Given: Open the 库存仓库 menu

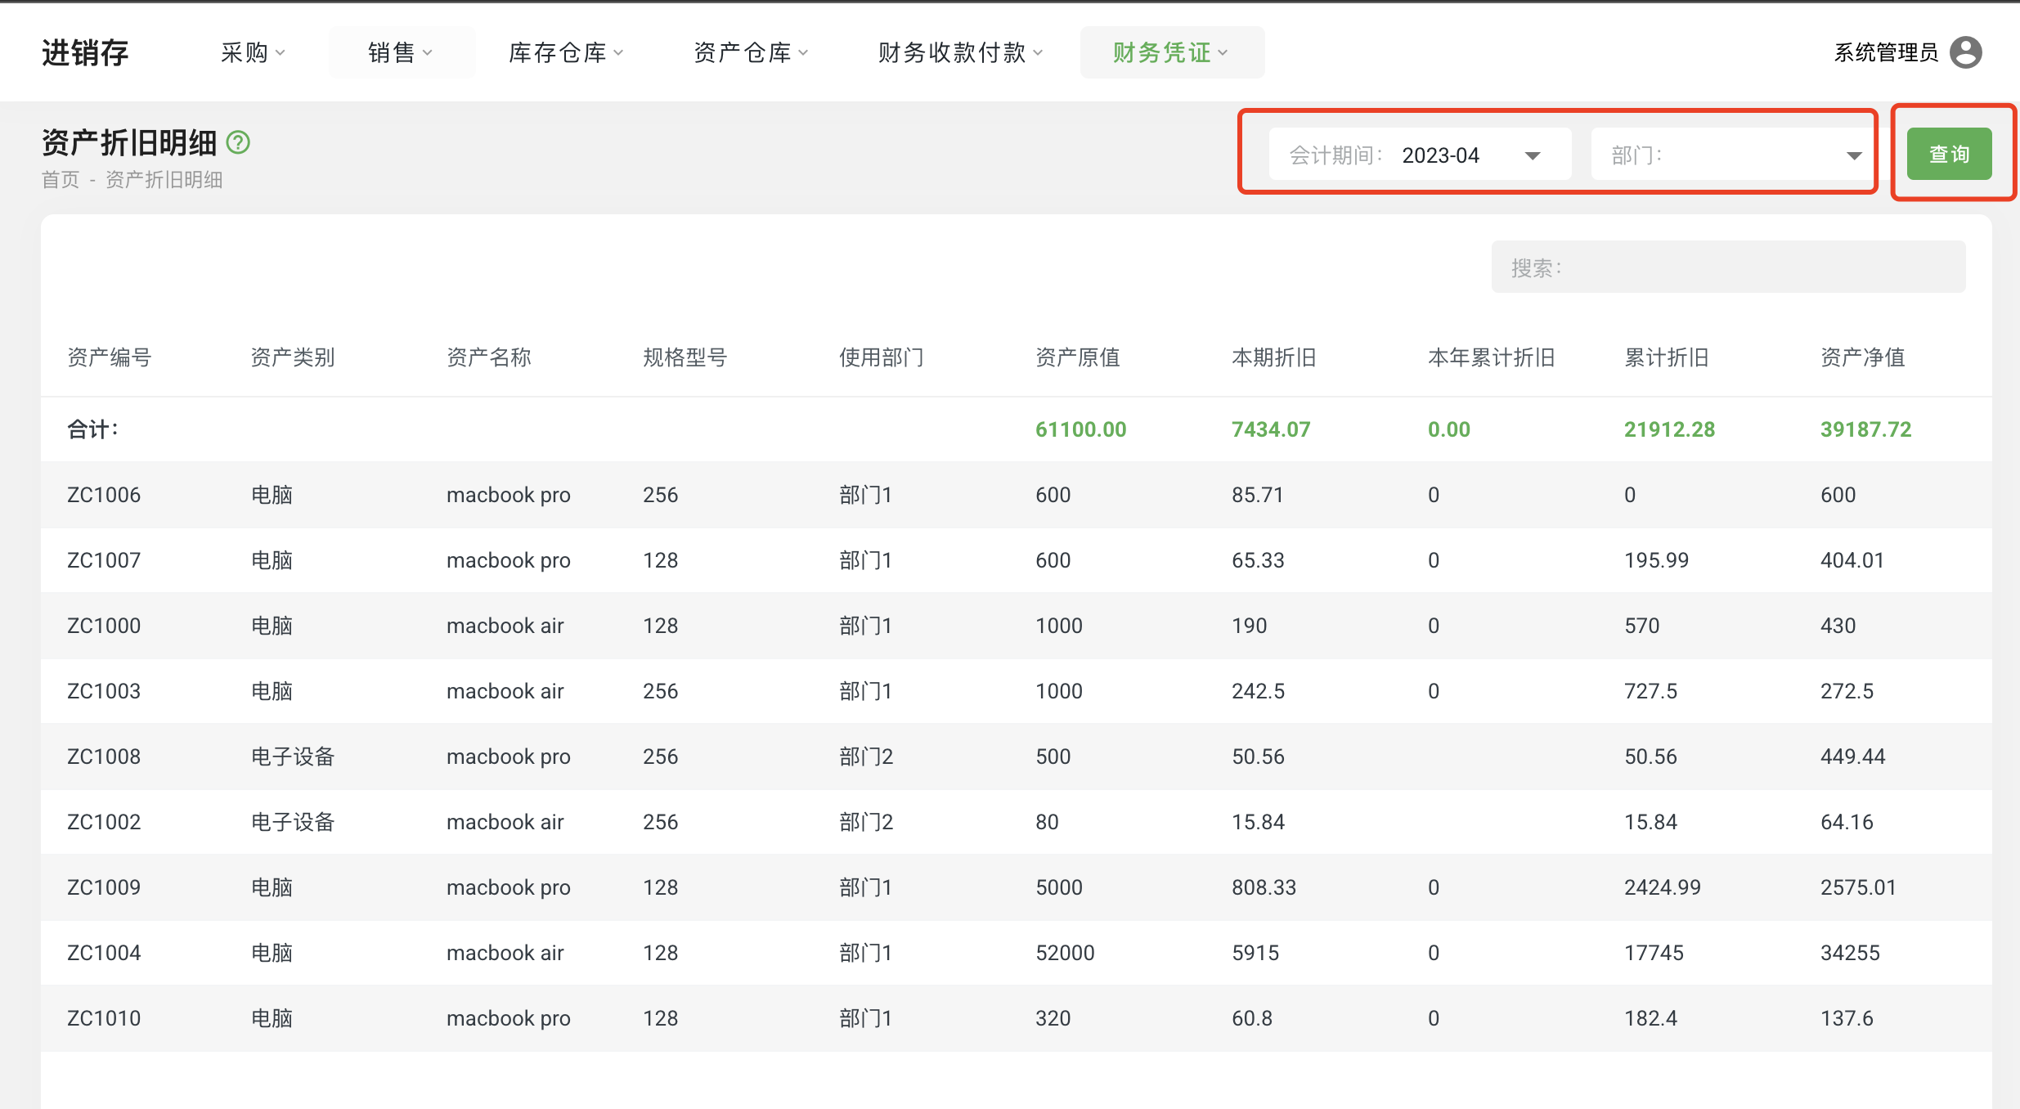Looking at the screenshot, I should 566,52.
